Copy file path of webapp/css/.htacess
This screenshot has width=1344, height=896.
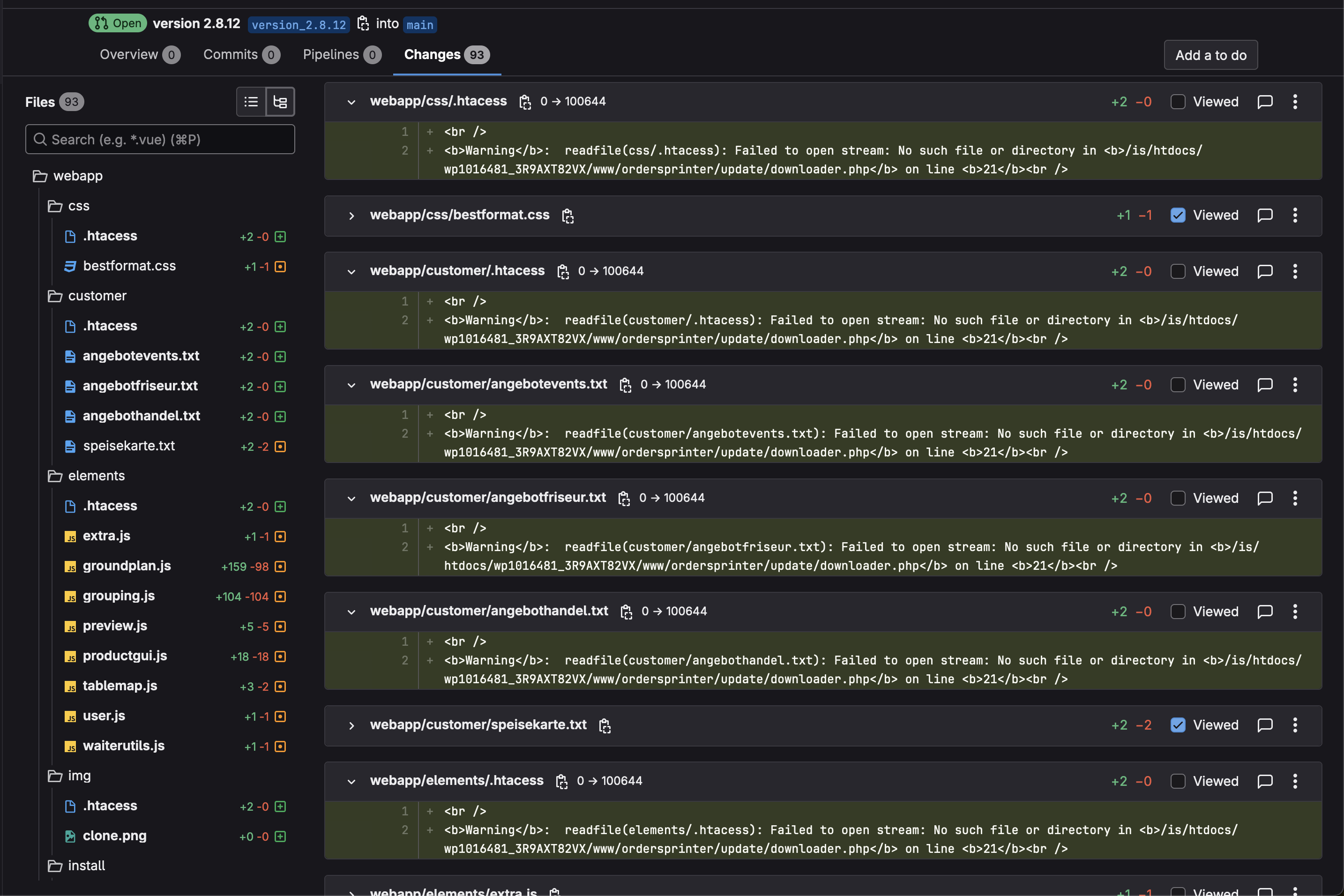click(x=524, y=102)
